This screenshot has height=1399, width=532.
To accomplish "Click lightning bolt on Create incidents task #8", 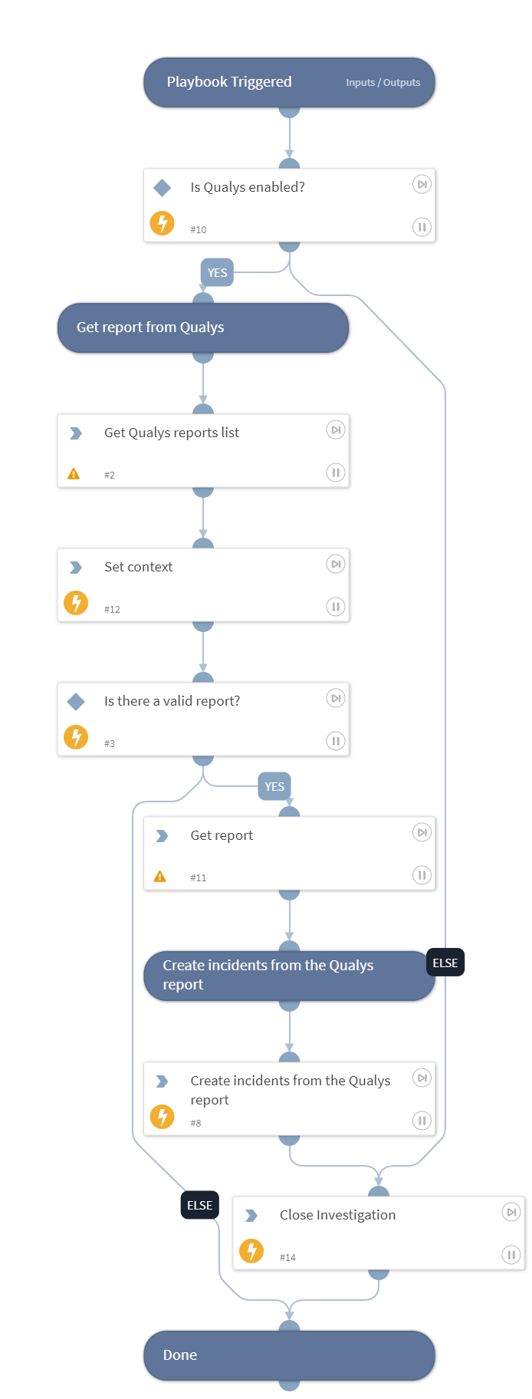I will tap(162, 1117).
